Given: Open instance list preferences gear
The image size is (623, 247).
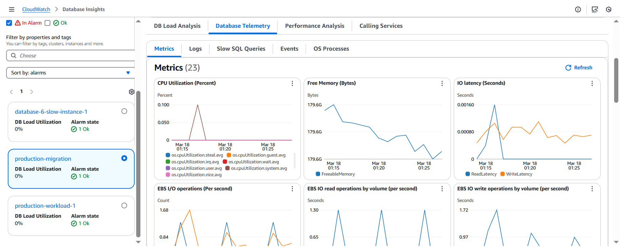Looking at the screenshot, I should point(132,92).
